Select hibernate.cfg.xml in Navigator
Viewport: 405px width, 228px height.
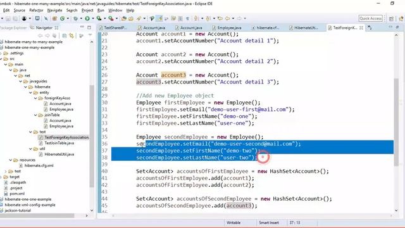[x=39, y=165]
